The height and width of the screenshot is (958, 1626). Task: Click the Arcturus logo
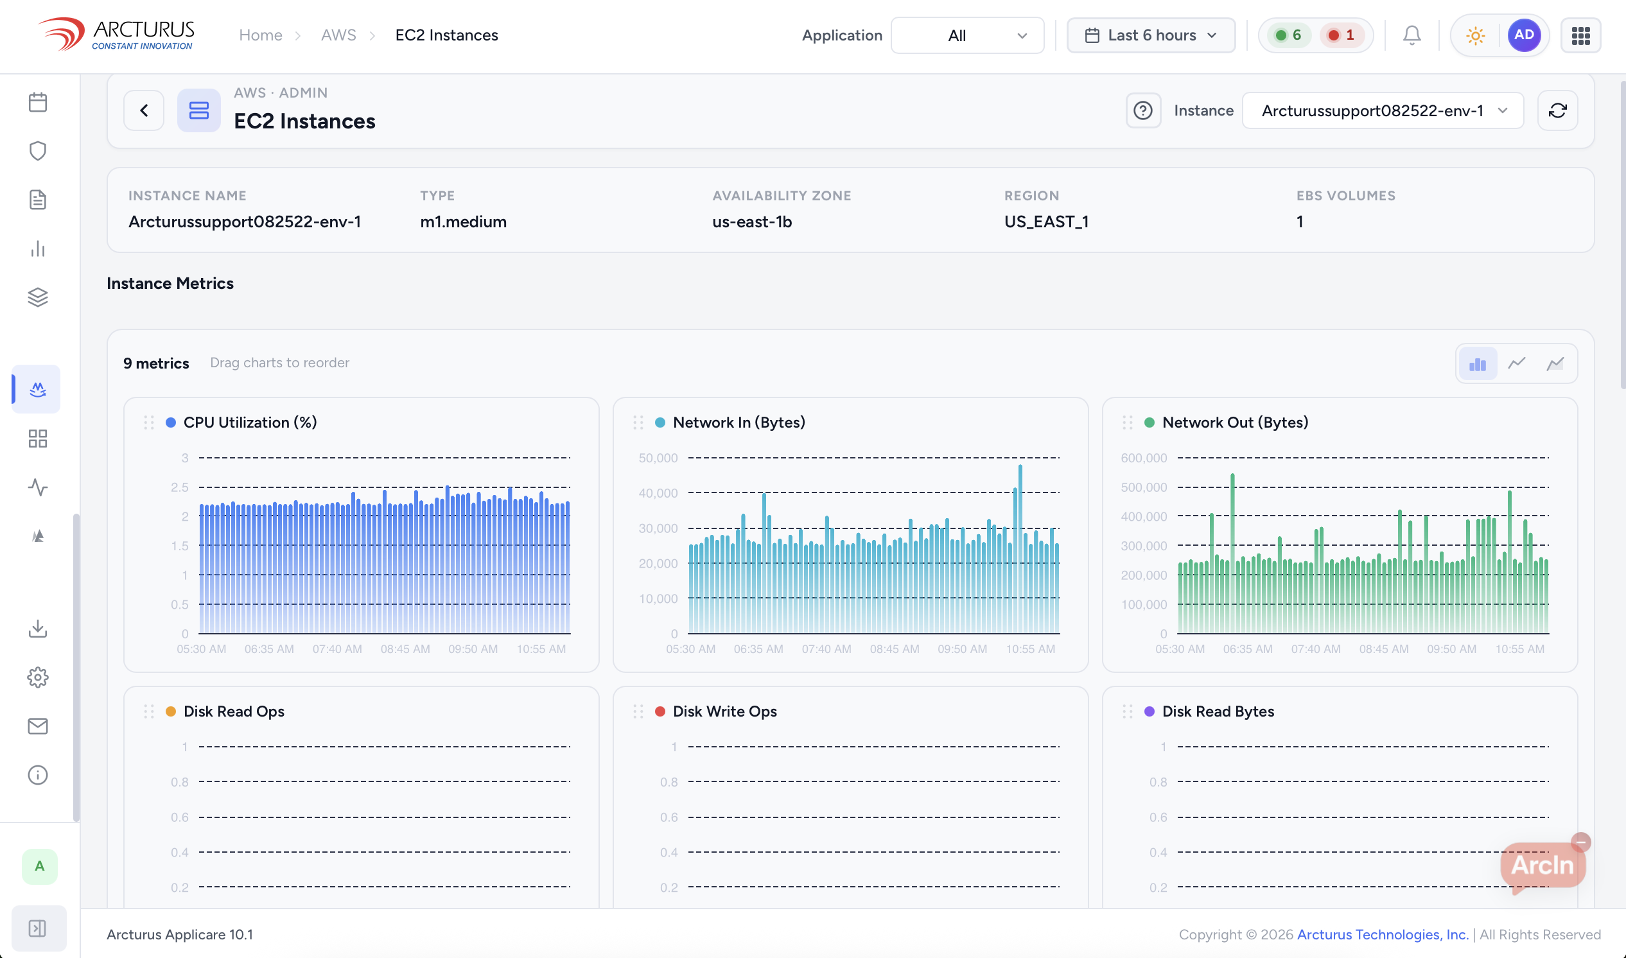click(116, 34)
